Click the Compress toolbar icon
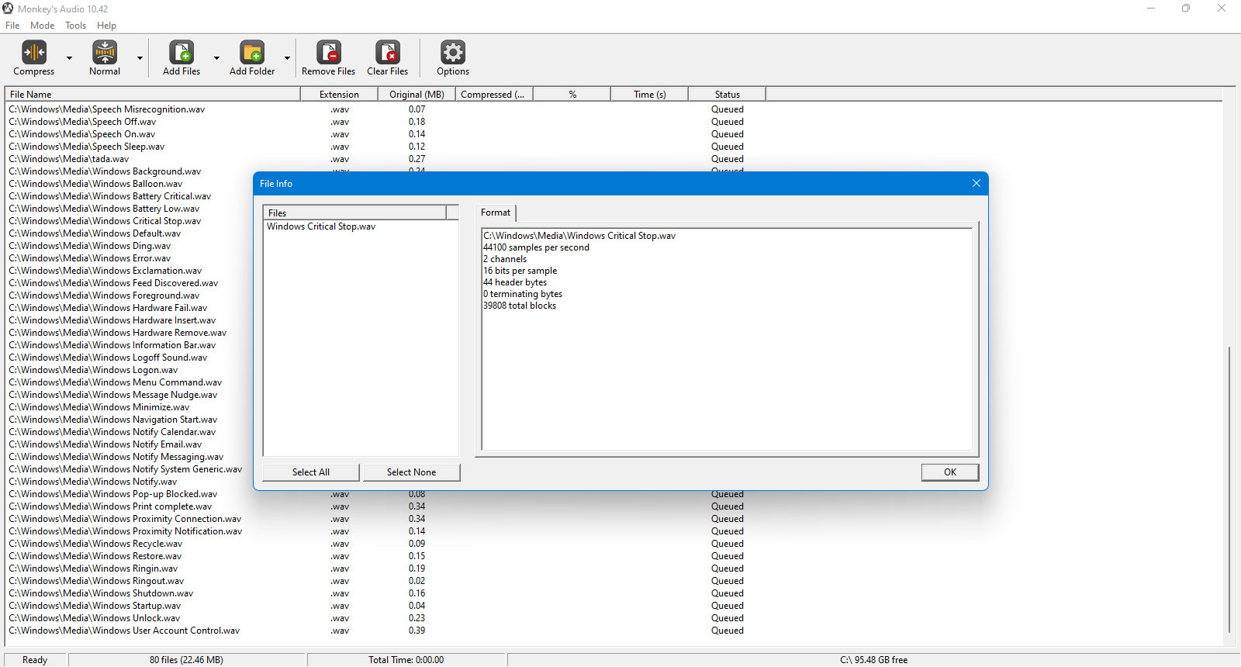The image size is (1241, 667). (x=34, y=52)
